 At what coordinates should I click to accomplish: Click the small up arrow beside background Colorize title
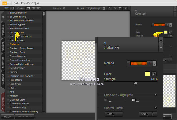[175, 9]
